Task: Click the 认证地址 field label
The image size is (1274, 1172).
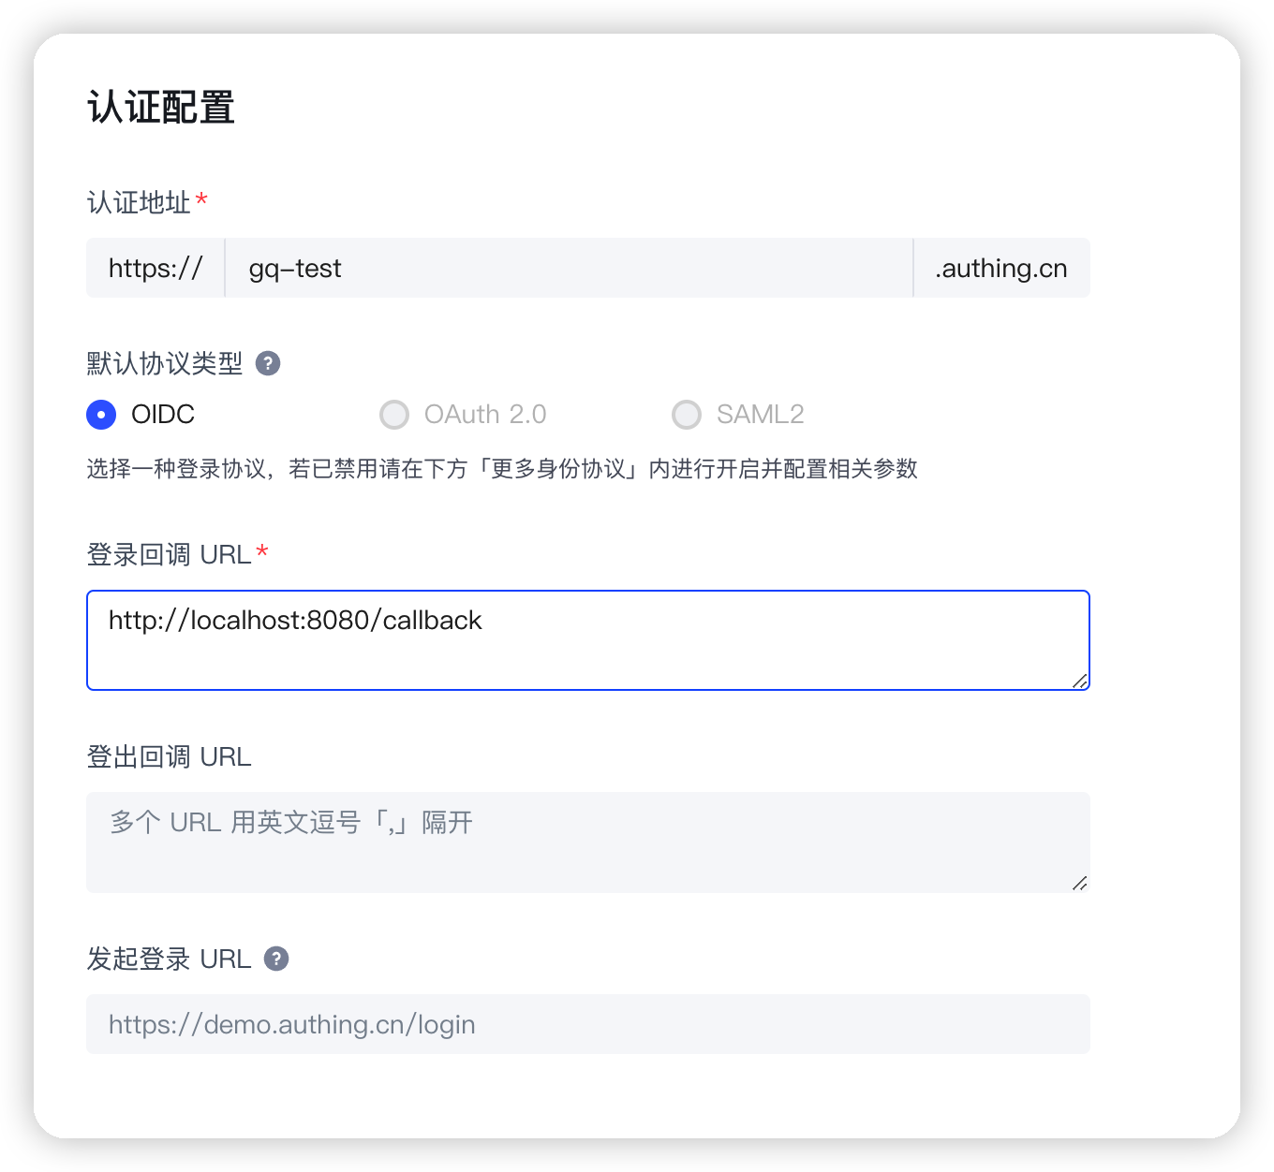Action: (139, 199)
